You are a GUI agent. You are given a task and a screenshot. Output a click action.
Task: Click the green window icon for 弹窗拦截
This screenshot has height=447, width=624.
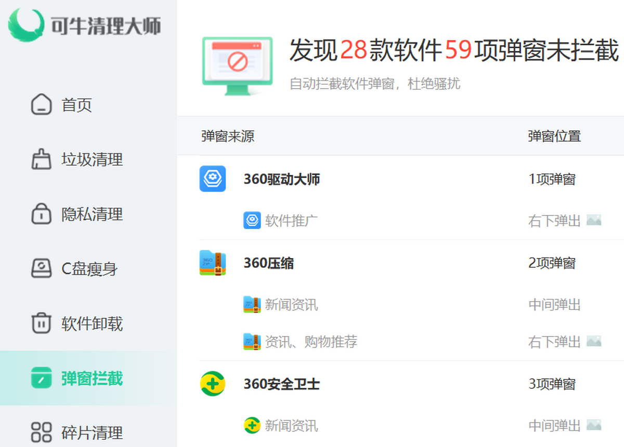click(42, 378)
